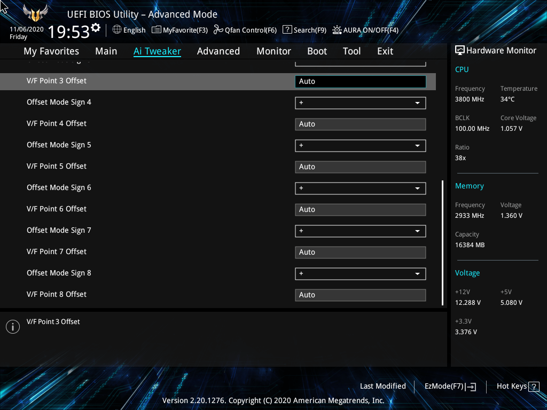Screen dimensions: 547x410
Task: Click the TUF logo emblem
Action: pyautogui.click(x=35, y=13)
